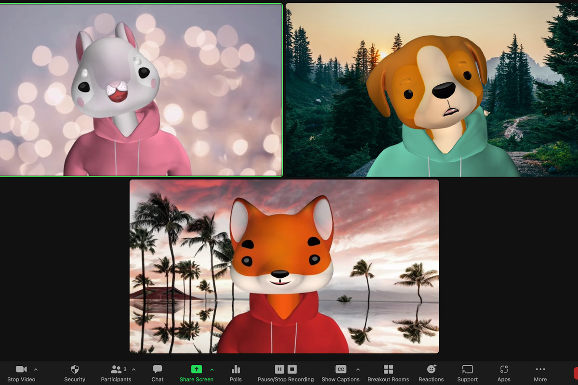This screenshot has height=385, width=578.
Task: Start sharing with the Share Screen icon
Action: click(197, 369)
